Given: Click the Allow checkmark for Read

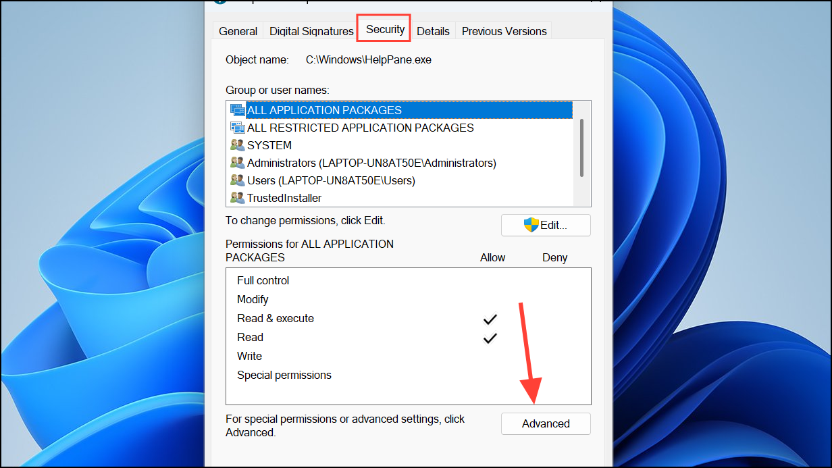Looking at the screenshot, I should point(490,338).
